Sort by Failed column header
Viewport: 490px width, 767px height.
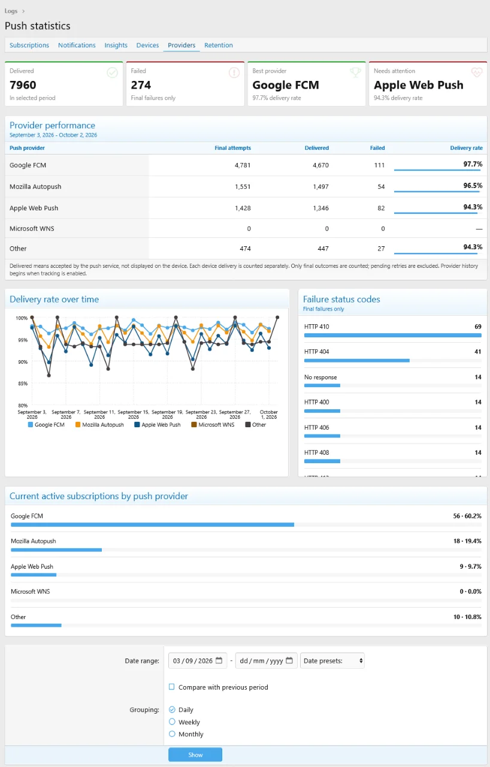377,148
